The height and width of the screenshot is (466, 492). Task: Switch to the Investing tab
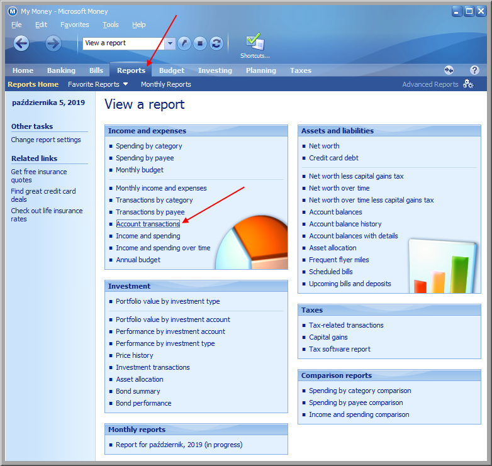coord(215,70)
